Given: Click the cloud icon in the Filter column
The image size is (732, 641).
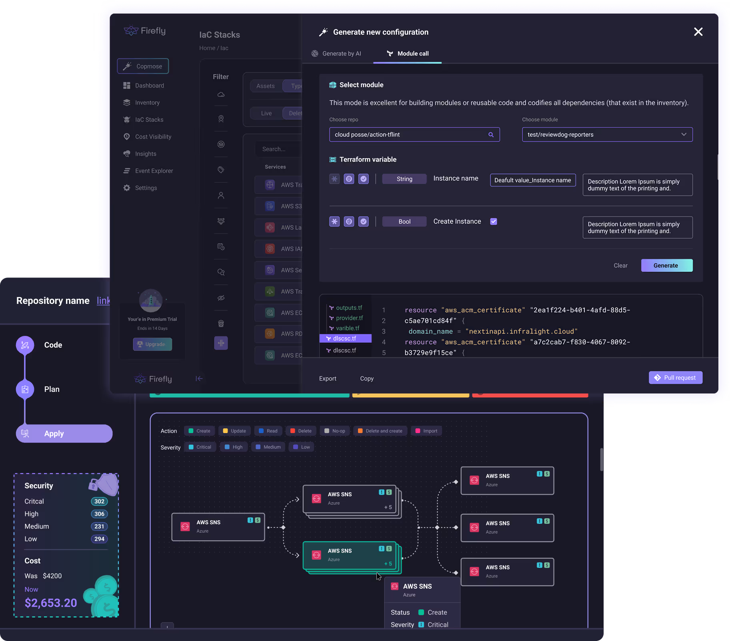Looking at the screenshot, I should tap(221, 95).
